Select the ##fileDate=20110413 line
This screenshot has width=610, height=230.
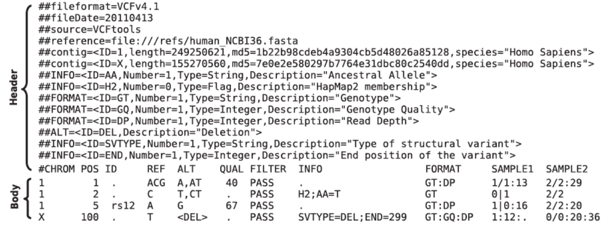[x=95, y=18]
